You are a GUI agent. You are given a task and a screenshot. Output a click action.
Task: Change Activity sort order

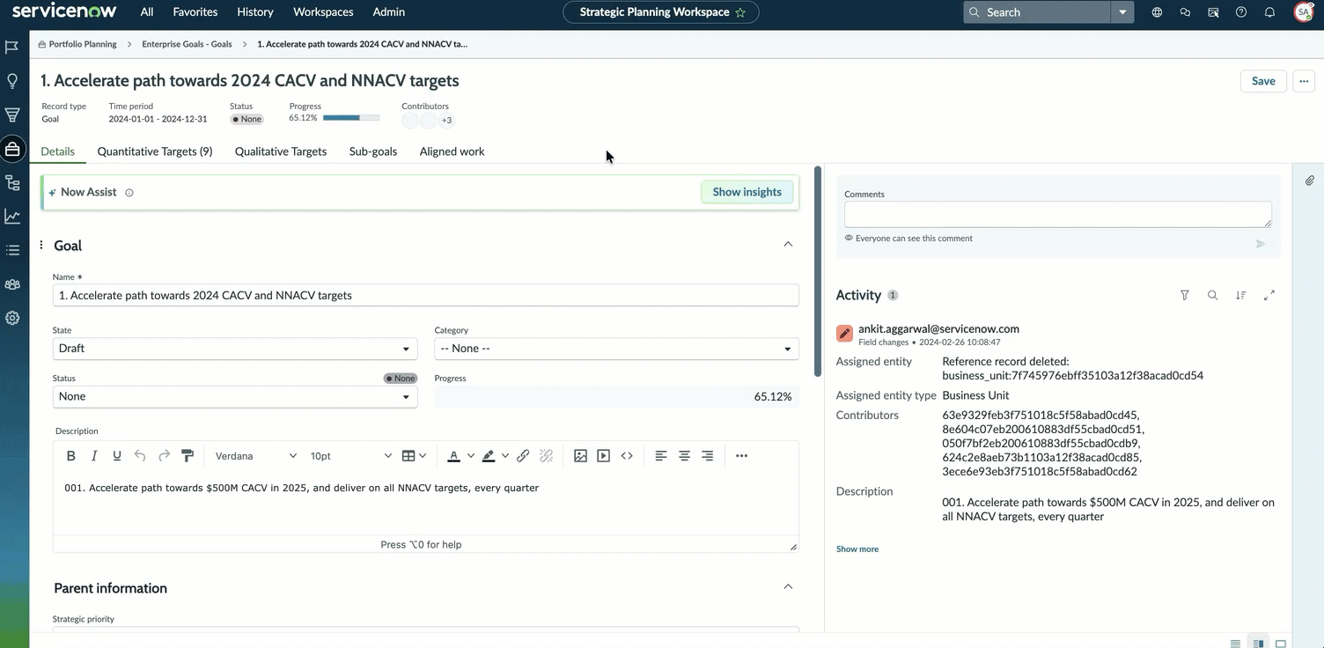(1241, 296)
